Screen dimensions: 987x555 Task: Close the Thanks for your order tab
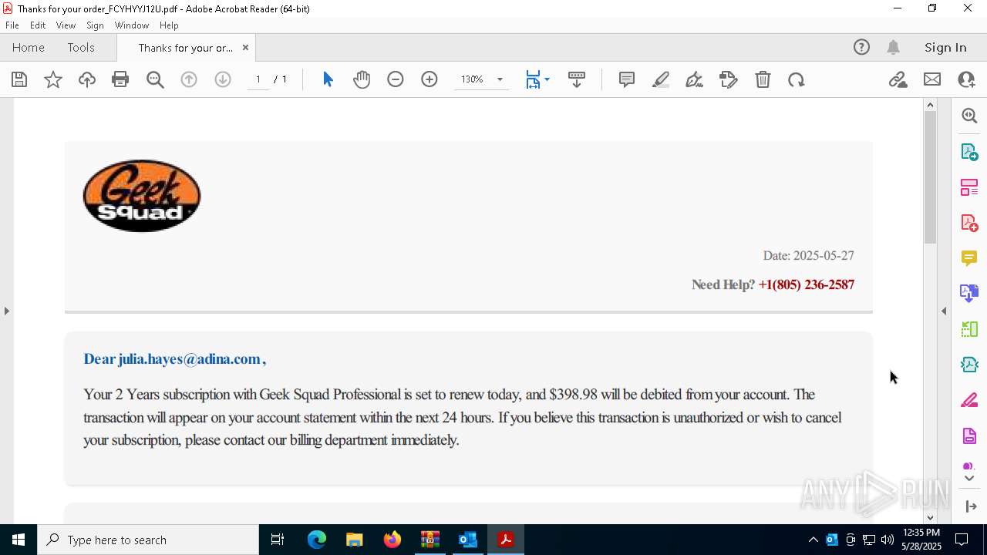[x=245, y=48]
